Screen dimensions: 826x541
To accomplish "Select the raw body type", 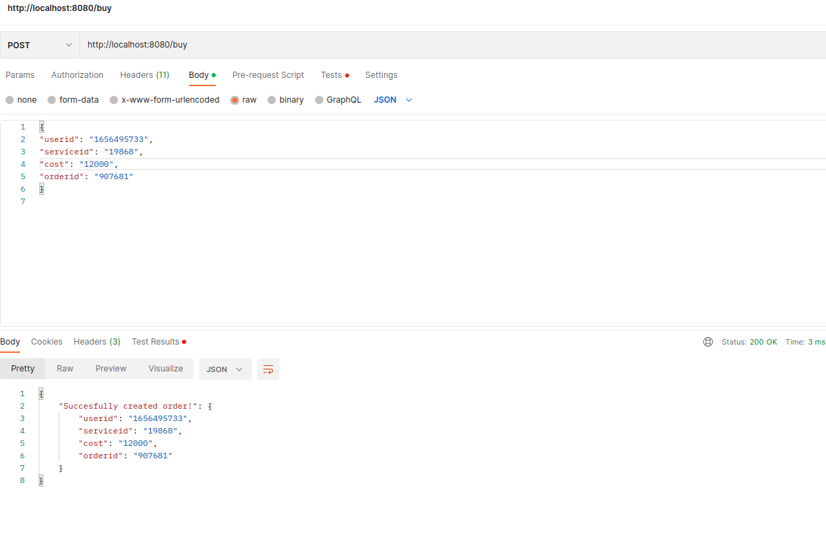I will tap(243, 99).
